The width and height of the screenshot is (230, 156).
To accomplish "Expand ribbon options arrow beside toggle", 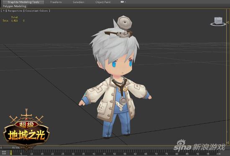I will (125, 2).
